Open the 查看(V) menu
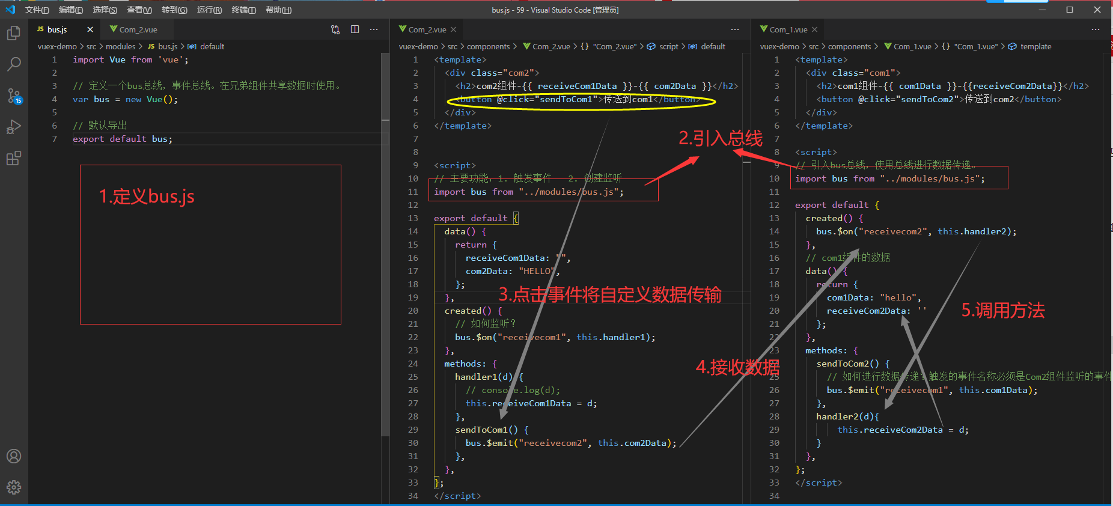 139,10
